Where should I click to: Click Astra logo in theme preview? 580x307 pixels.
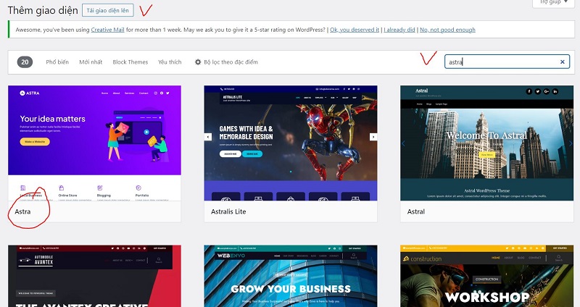point(30,93)
